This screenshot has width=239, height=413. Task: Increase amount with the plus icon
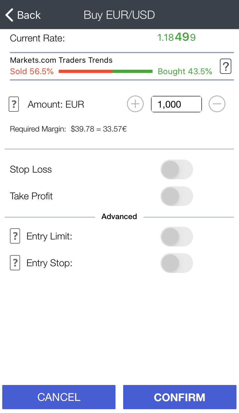click(x=135, y=104)
